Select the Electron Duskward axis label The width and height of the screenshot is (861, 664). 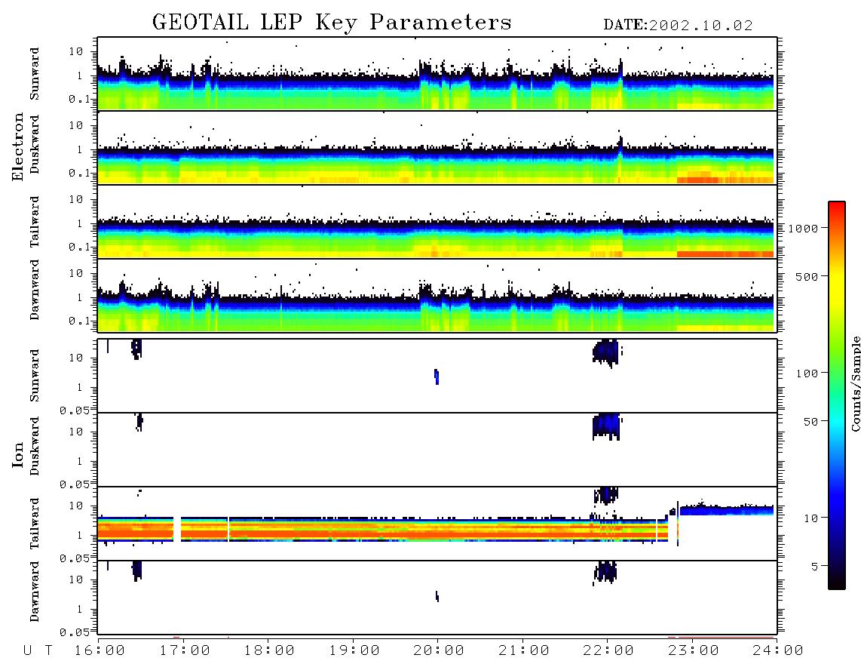[x=35, y=144]
